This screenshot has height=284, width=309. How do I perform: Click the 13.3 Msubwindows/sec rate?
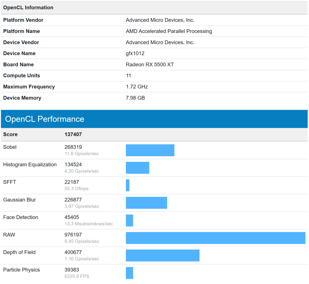click(89, 224)
